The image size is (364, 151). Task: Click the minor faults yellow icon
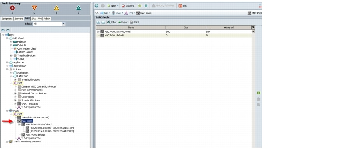pos(56,8)
